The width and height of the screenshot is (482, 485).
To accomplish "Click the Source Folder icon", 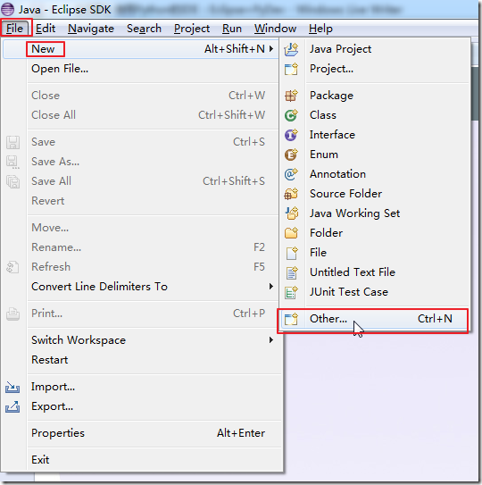I will [291, 194].
